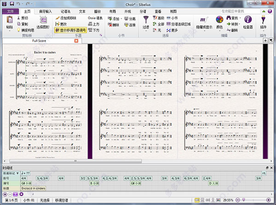Image resolution: width=276 pixels, height=205 pixels.
Task: Click the Enclos'd in cinders title marker
Action: [33, 188]
